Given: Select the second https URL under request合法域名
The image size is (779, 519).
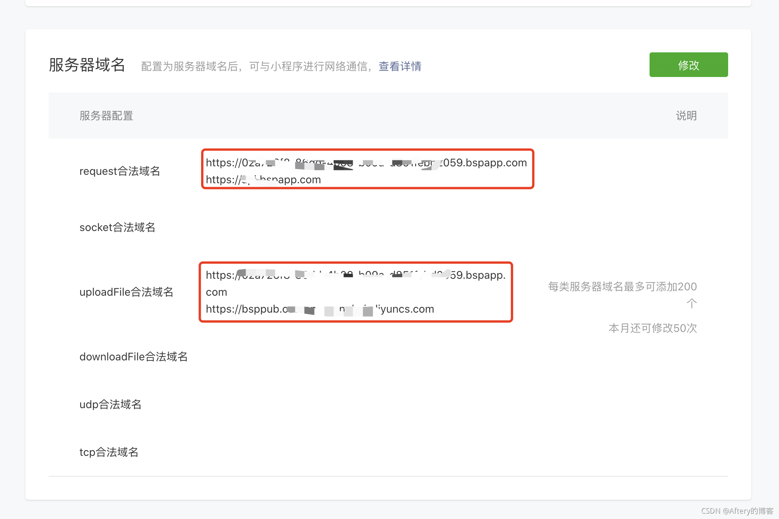Looking at the screenshot, I should [263, 179].
